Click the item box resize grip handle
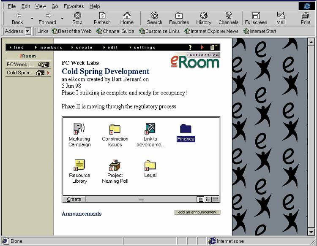 pyautogui.click(x=141, y=200)
